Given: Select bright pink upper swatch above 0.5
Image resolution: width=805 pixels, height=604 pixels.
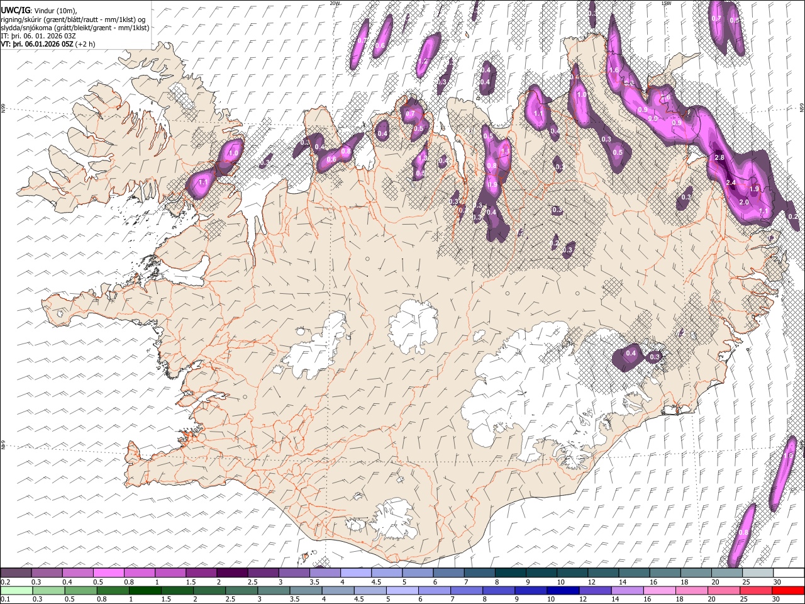Looking at the screenshot, I should [x=108, y=573].
